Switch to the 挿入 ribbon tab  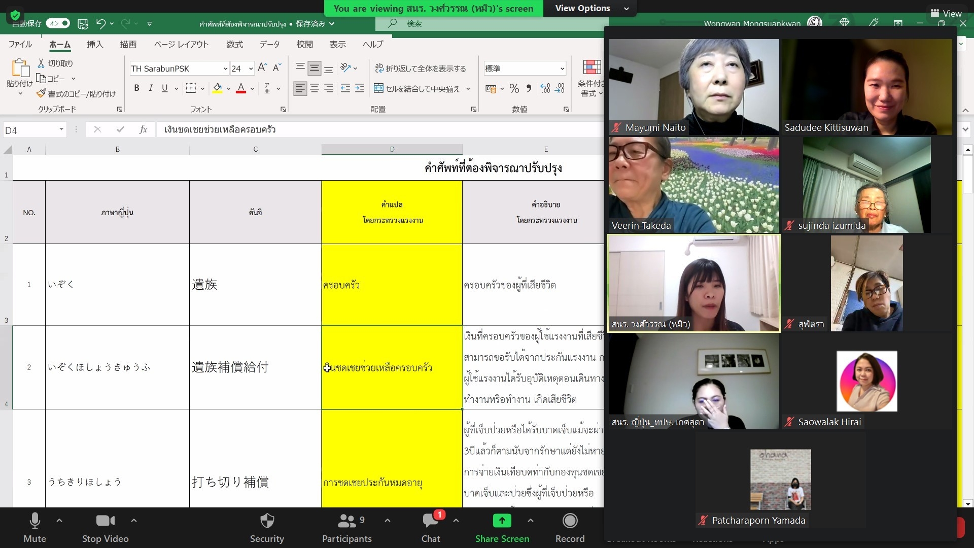95,45
